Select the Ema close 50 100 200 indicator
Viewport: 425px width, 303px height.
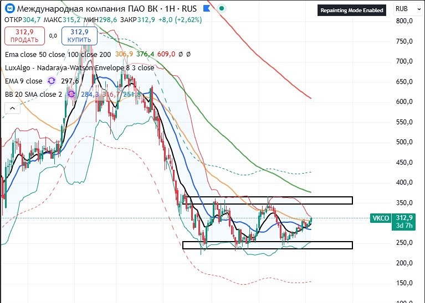pyautogui.click(x=58, y=54)
